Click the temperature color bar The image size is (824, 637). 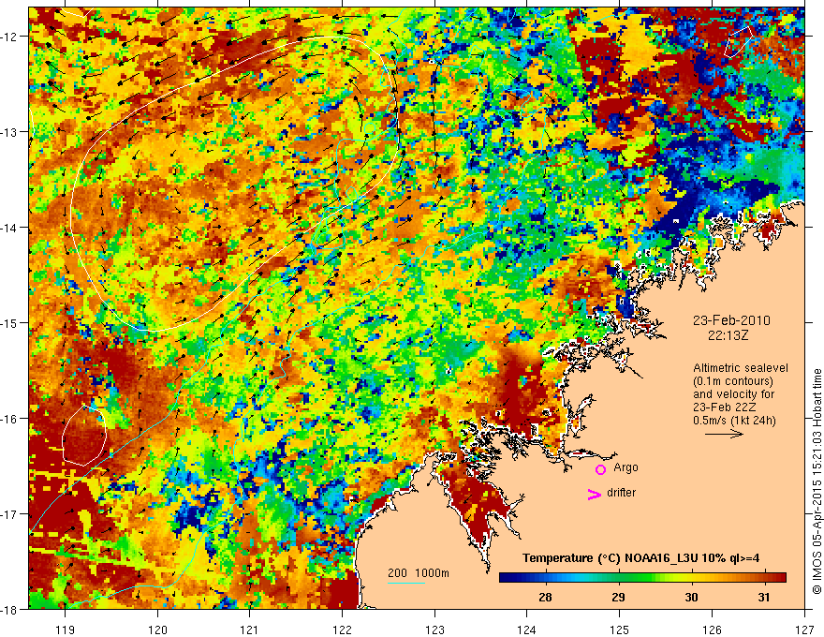pos(642,577)
